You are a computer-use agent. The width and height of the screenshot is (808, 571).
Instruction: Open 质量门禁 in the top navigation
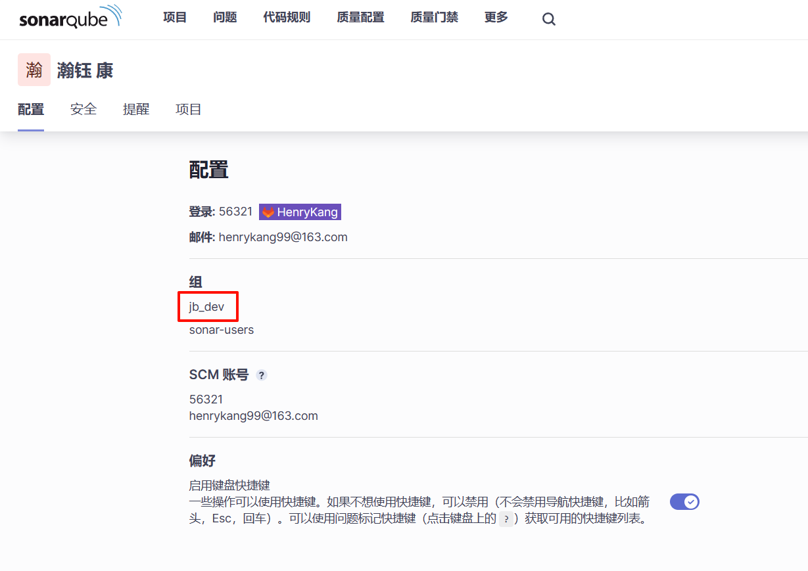tap(434, 18)
